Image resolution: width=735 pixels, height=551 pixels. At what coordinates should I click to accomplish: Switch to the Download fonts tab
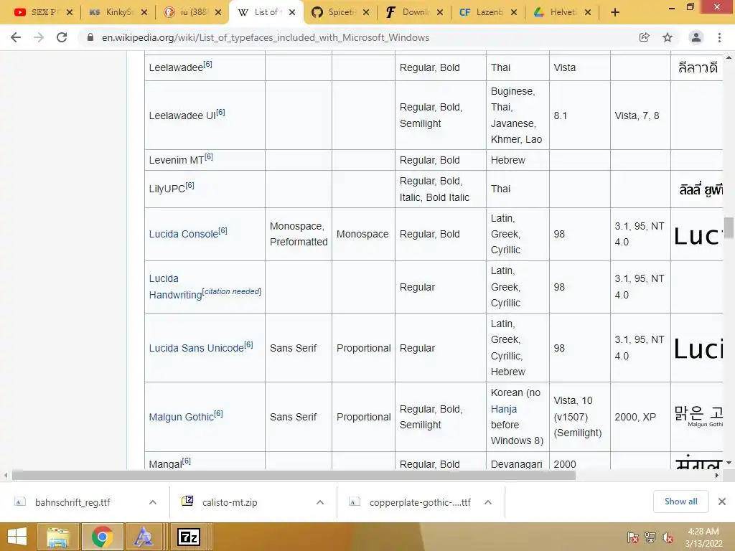pyautogui.click(x=408, y=12)
